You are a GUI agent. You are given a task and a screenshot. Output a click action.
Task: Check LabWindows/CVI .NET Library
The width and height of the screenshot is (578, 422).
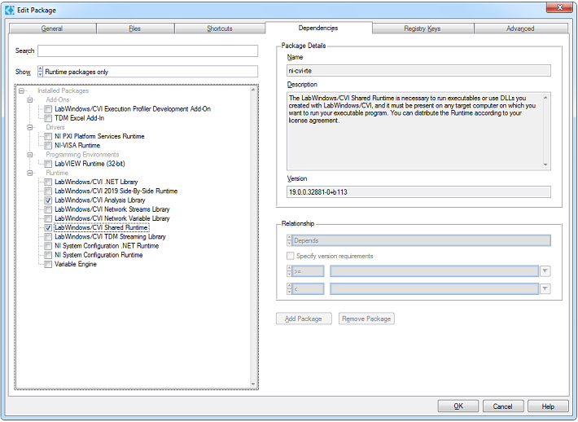point(48,182)
